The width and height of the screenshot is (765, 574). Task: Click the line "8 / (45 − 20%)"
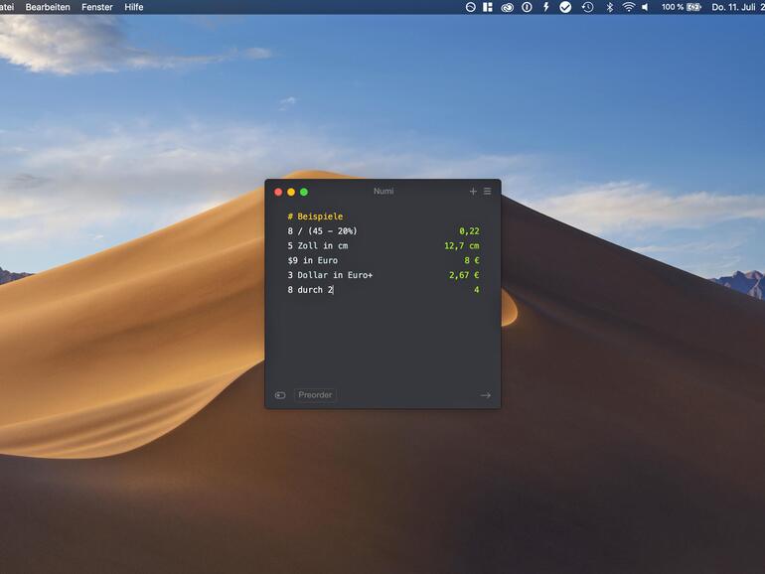(x=322, y=231)
